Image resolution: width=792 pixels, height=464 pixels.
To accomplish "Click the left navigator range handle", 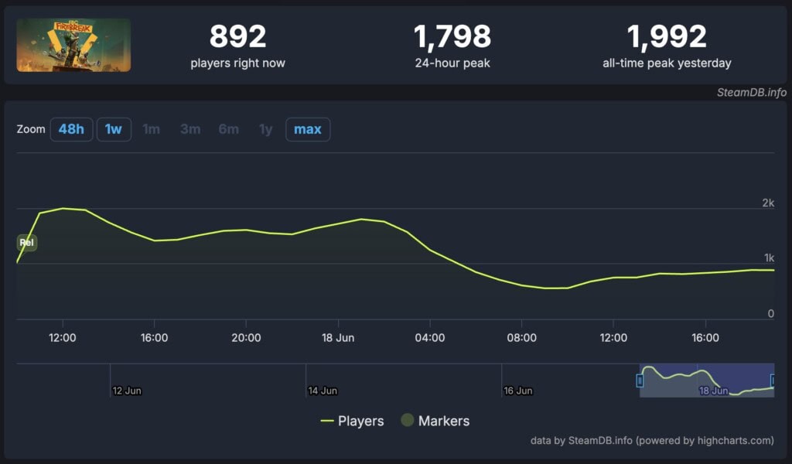I will click(640, 380).
